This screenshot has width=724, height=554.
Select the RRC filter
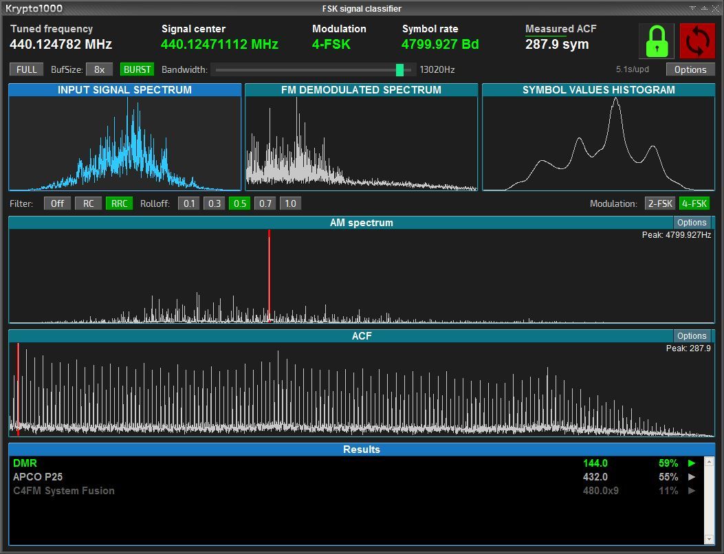[x=119, y=203]
